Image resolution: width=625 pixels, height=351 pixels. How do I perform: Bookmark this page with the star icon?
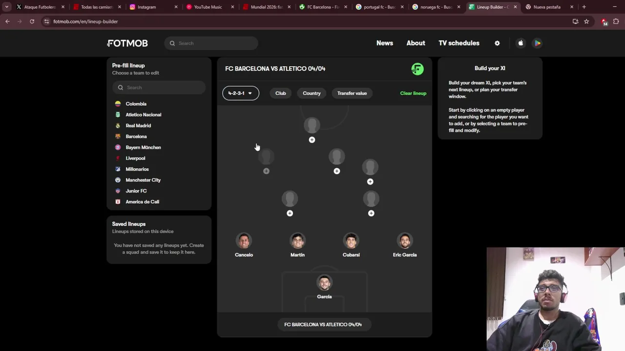tap(586, 21)
